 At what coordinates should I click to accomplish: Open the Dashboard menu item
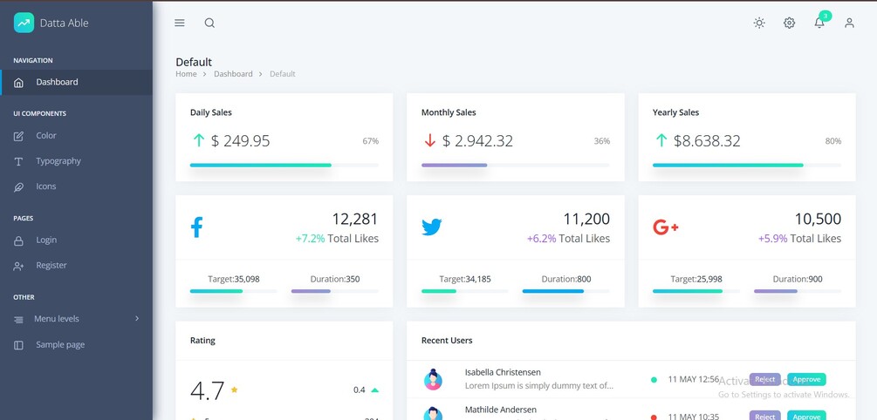point(76,82)
